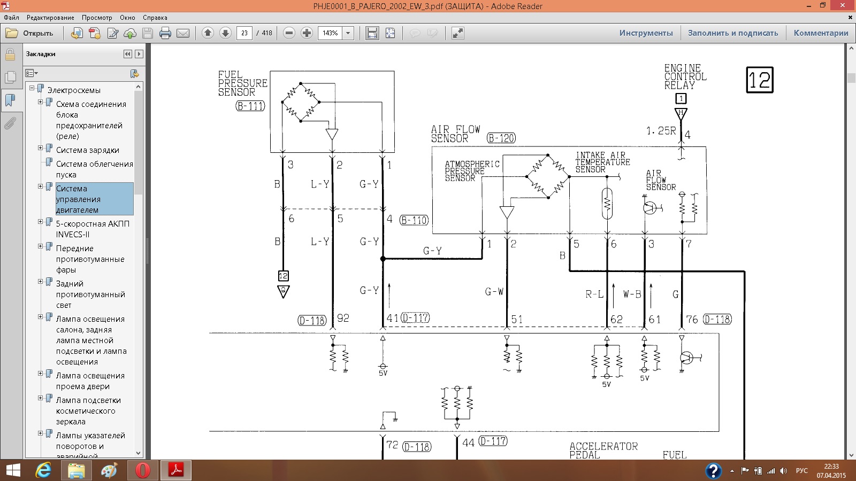Collapse the 'Электросхемы' bookmark tree

coord(32,88)
